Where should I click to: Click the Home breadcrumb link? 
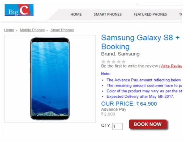(x=9, y=30)
